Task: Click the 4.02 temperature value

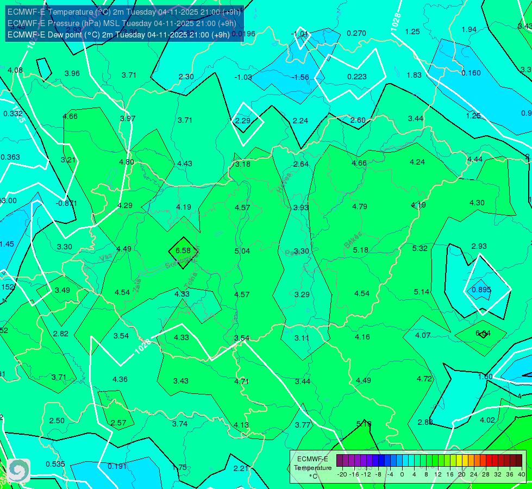Action: [487, 420]
